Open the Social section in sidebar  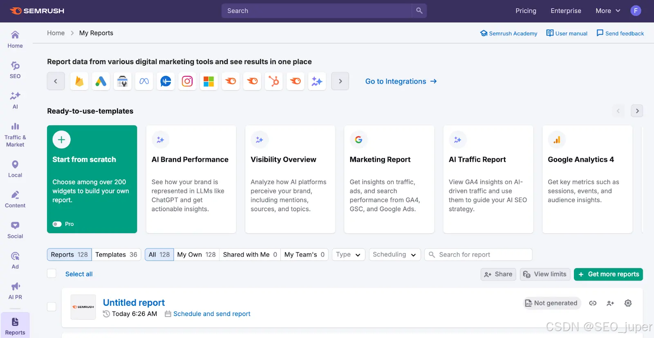pyautogui.click(x=15, y=230)
